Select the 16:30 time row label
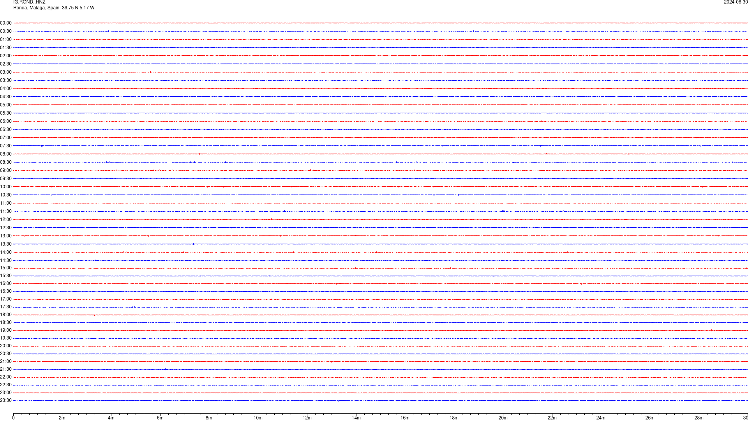 click(x=6, y=291)
